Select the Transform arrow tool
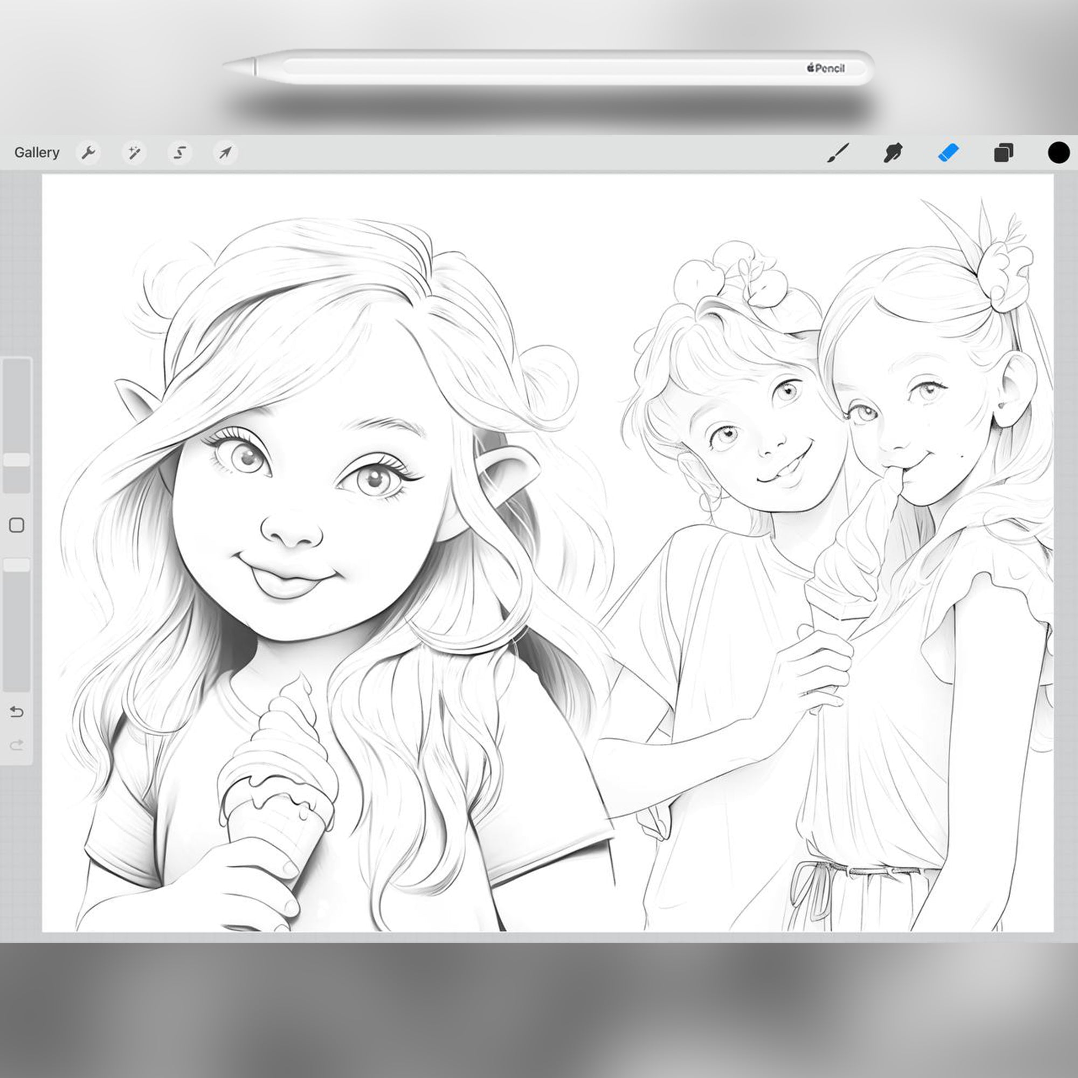This screenshot has width=1078, height=1078. pos(225,153)
